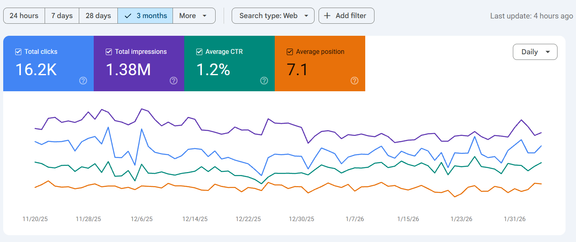The image size is (576, 242).
Task: Uncheck the Average CTR checkbox
Action: coord(199,52)
